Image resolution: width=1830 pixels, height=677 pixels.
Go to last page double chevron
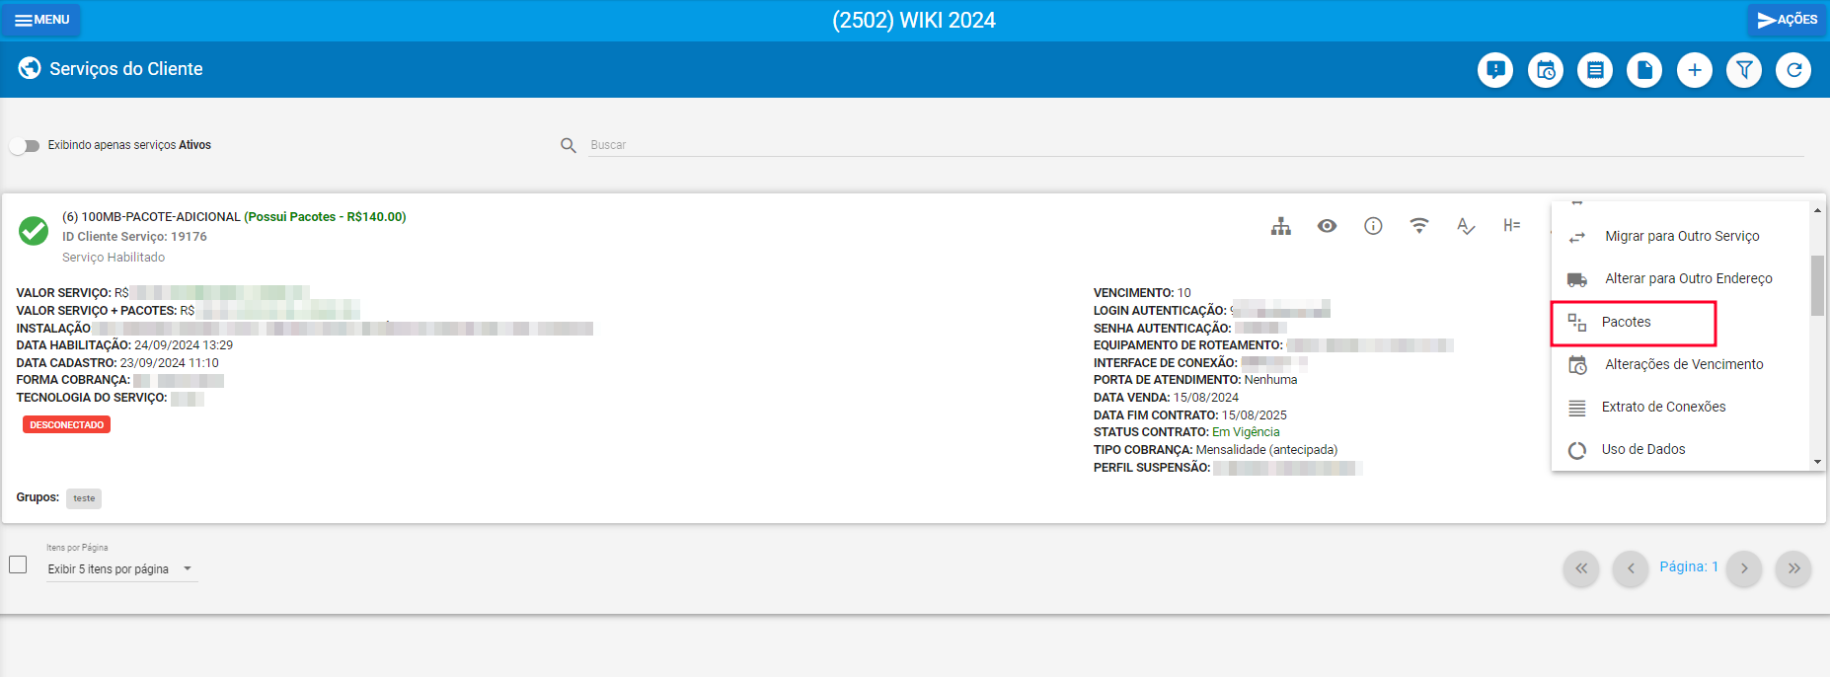coord(1793,568)
